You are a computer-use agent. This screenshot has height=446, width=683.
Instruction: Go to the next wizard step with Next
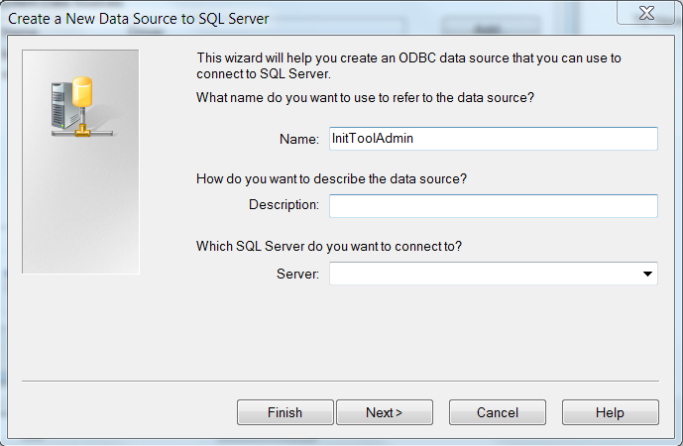[x=384, y=412]
